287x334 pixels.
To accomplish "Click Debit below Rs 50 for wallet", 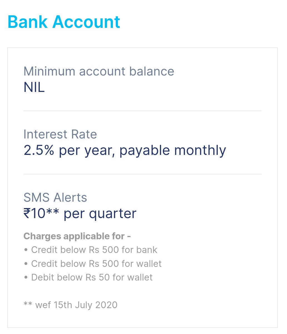I will point(92,277).
